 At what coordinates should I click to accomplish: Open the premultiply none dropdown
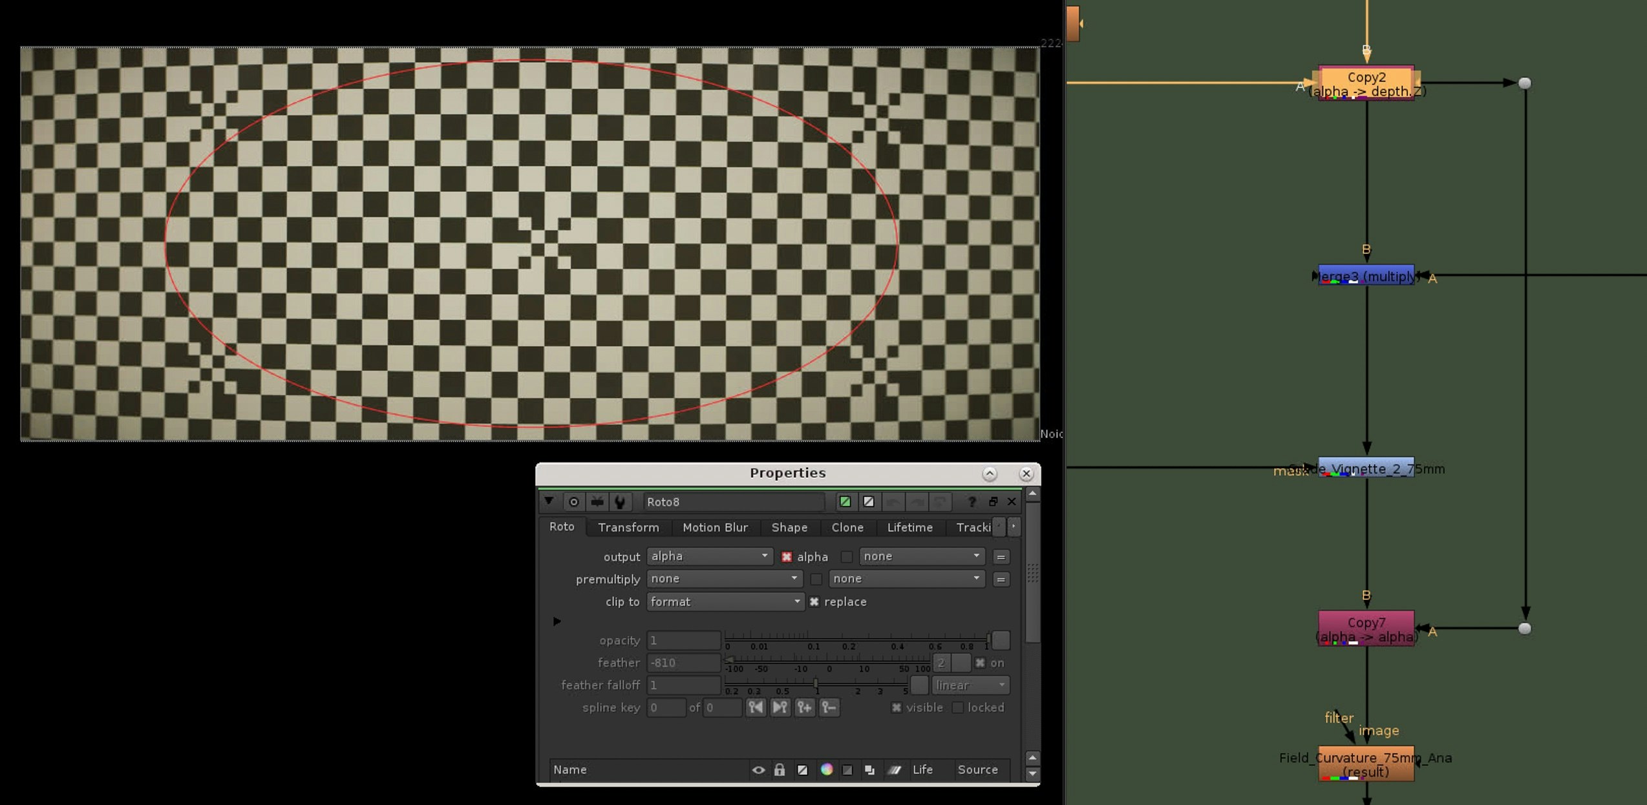tap(724, 579)
